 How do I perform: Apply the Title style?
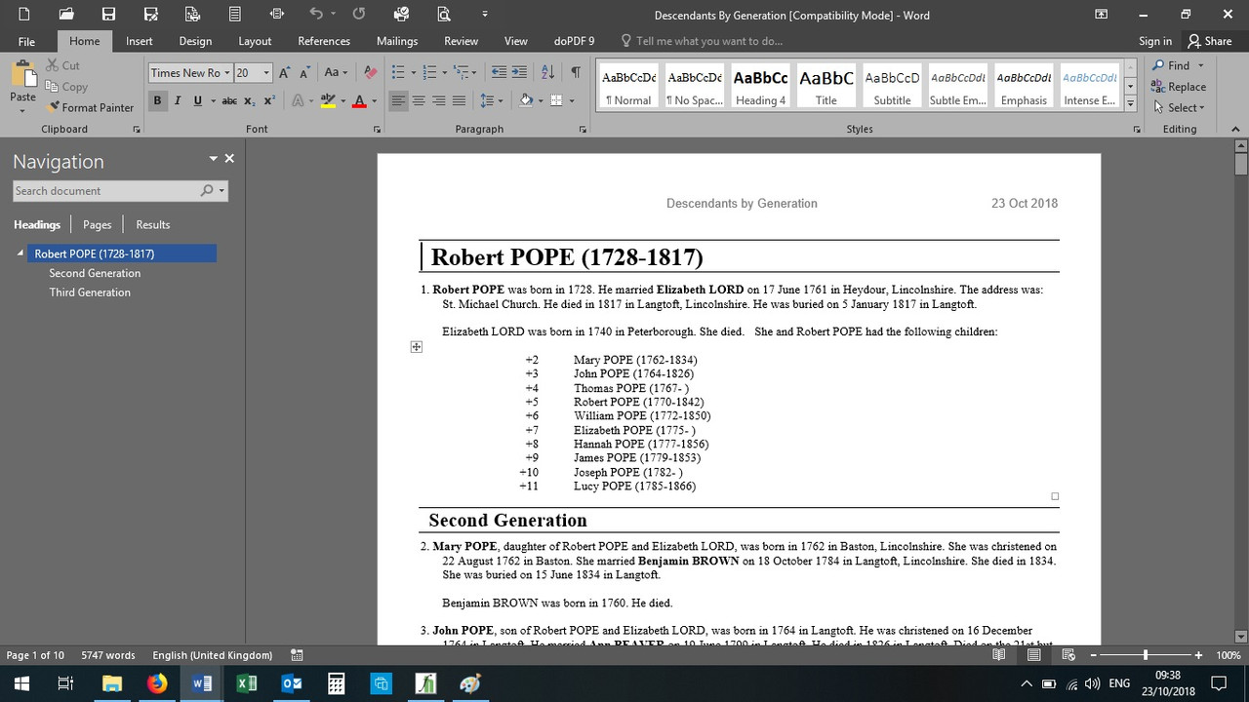[x=826, y=86]
